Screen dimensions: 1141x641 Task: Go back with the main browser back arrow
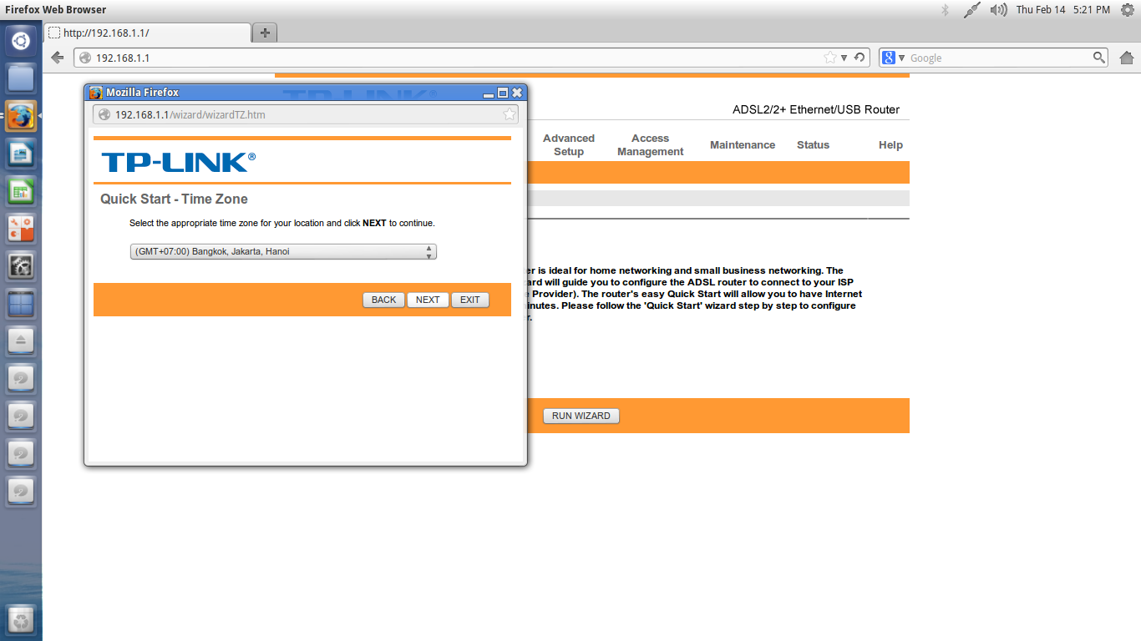(58, 58)
